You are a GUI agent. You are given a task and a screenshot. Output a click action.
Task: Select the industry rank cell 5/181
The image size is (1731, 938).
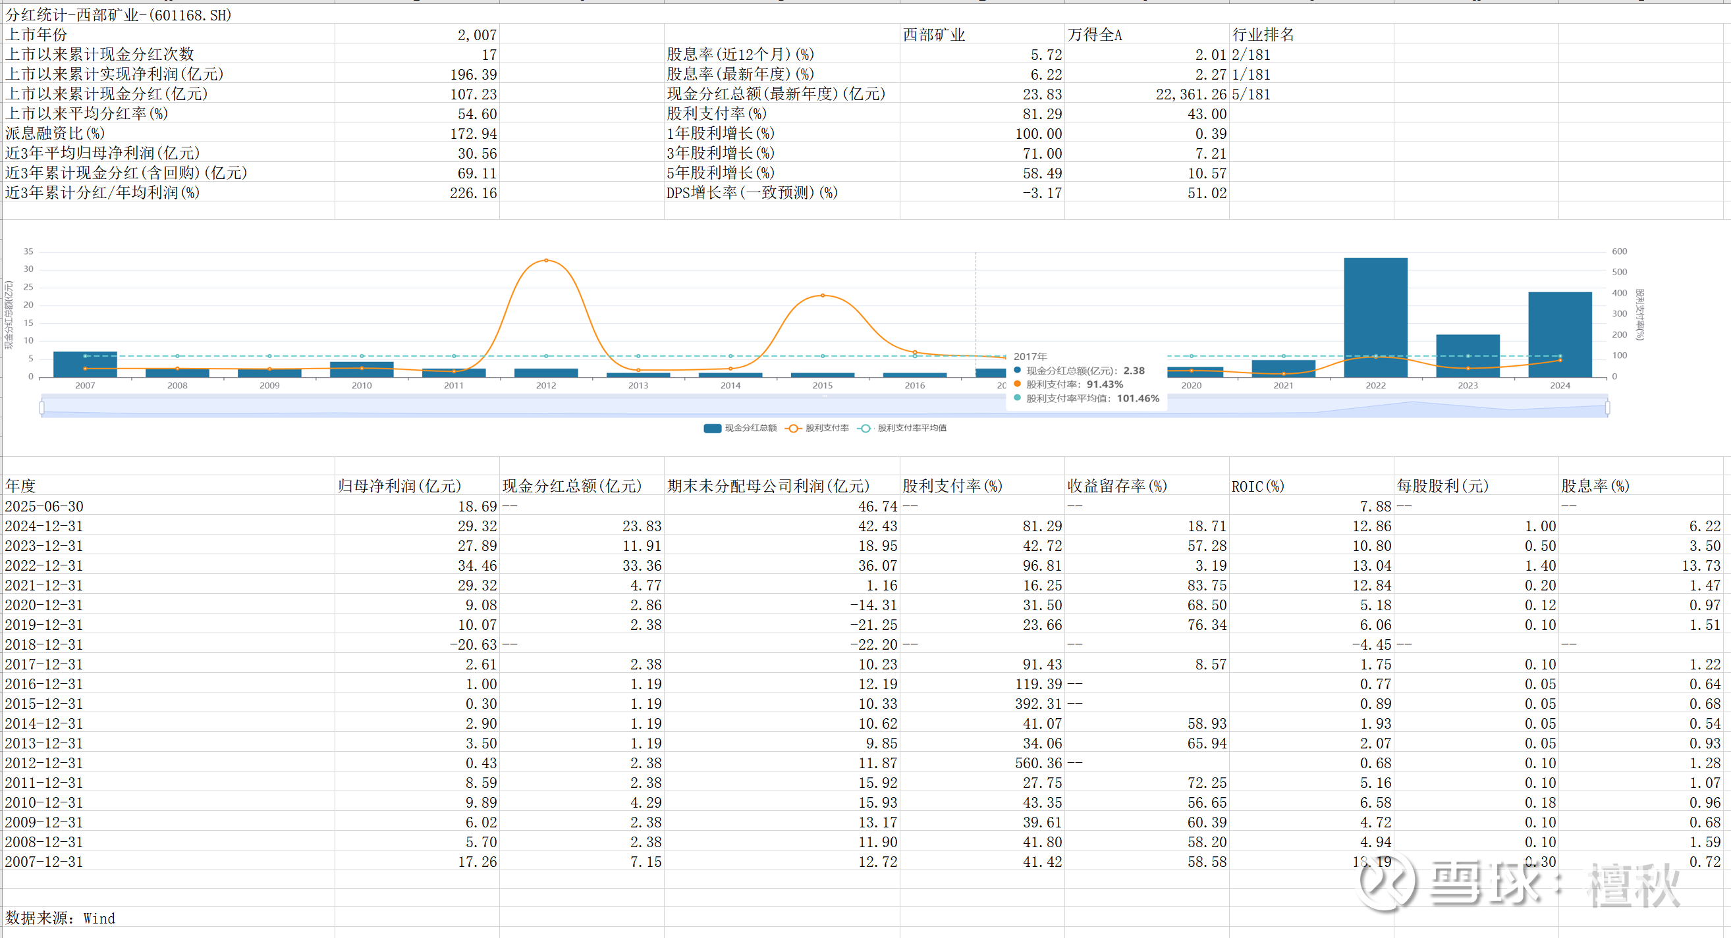click(1311, 93)
